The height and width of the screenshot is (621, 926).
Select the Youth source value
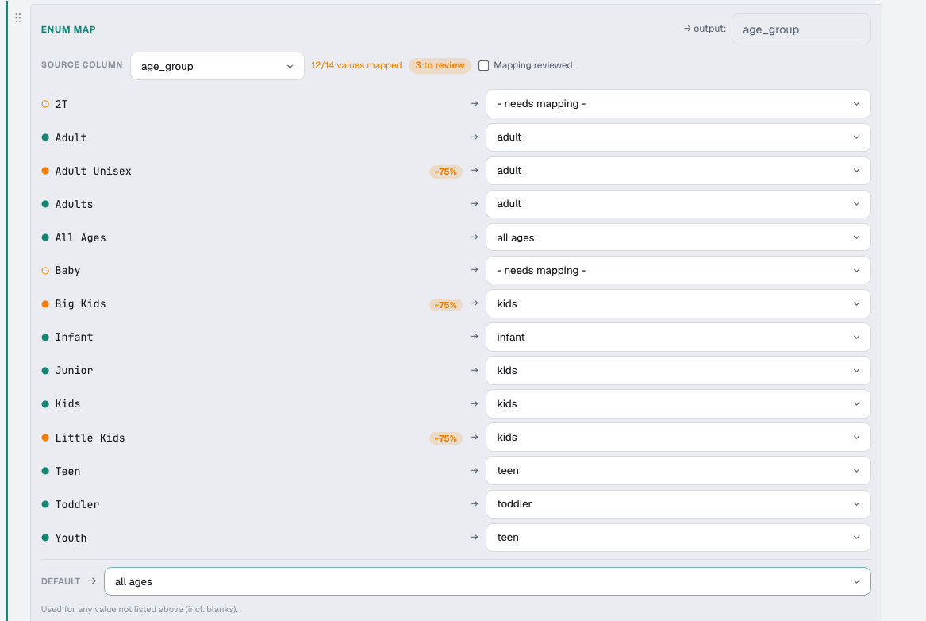[x=71, y=538]
